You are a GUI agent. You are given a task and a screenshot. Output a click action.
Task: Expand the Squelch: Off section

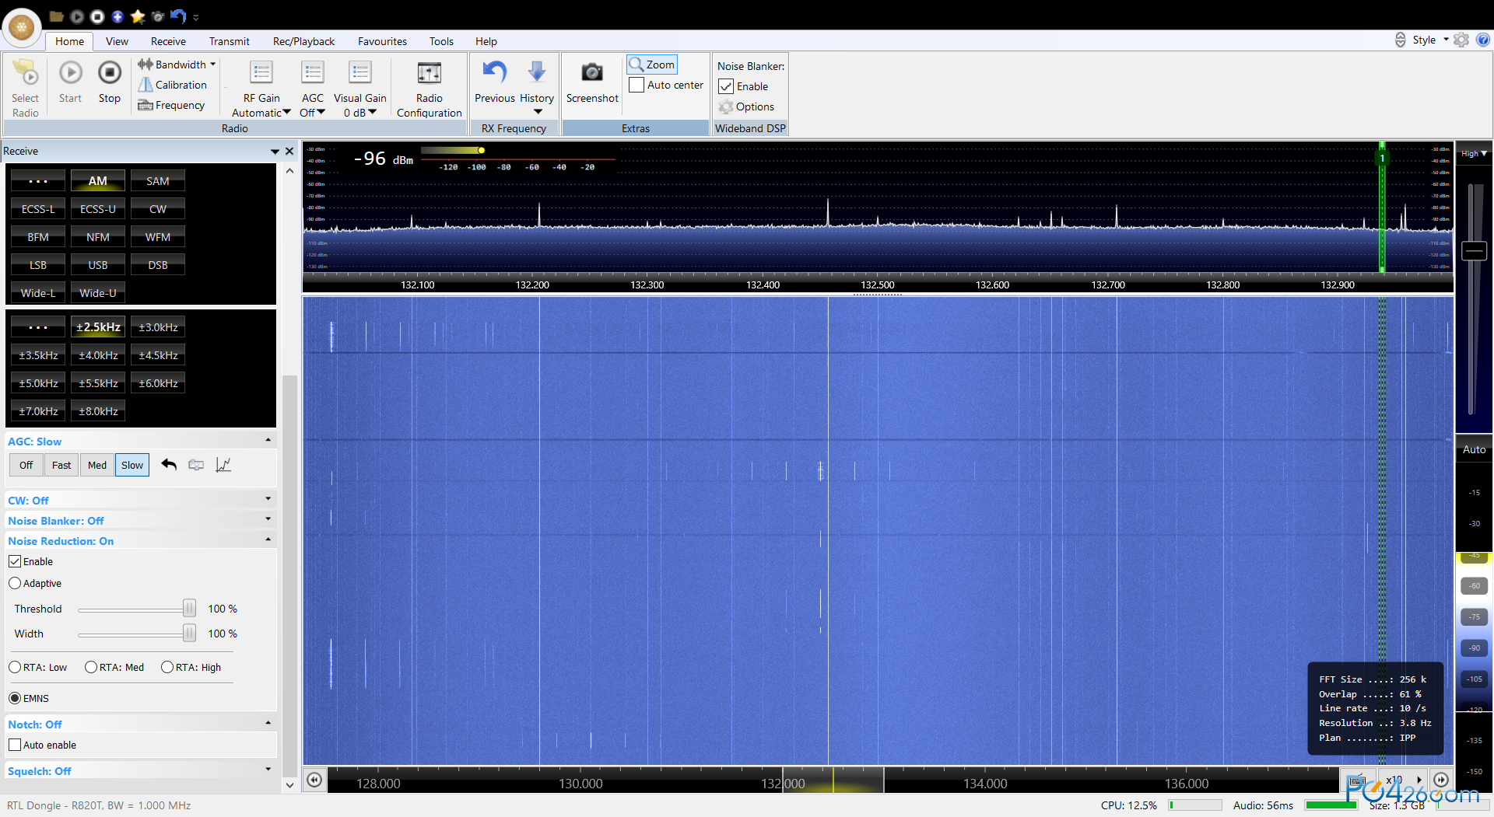pyautogui.click(x=268, y=770)
